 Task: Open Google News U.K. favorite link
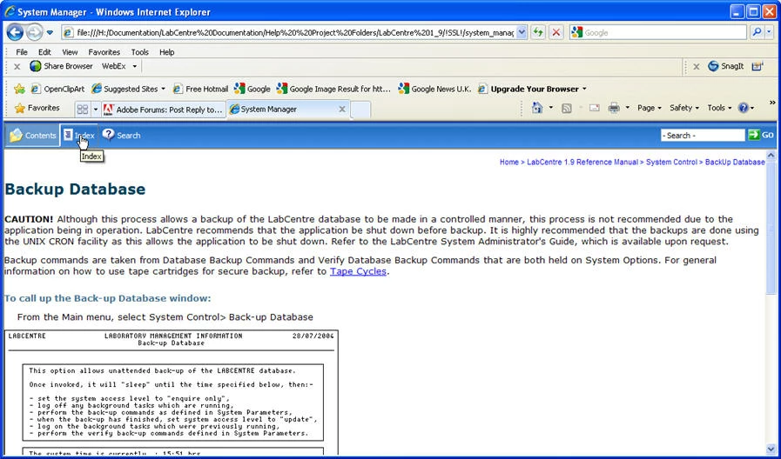434,89
